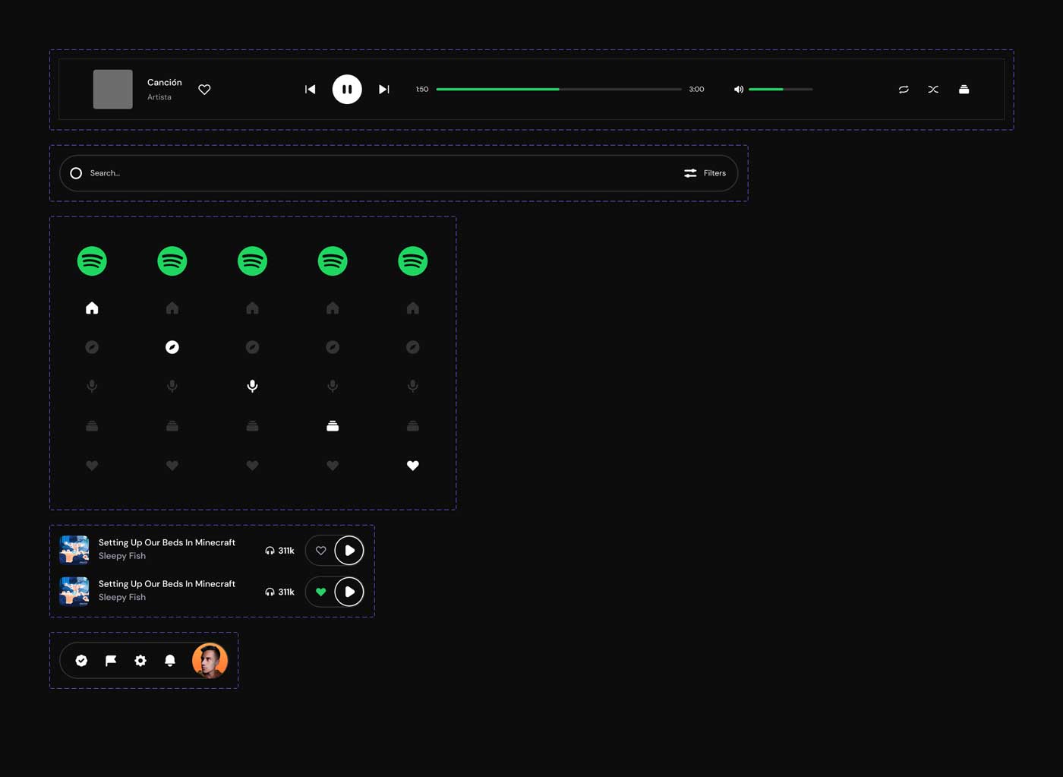The height and width of the screenshot is (777, 1063).
Task: Select the song title Canción
Action: pos(165,82)
